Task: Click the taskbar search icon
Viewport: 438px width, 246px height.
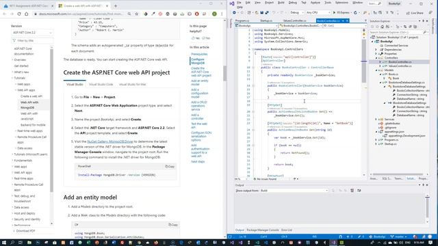Action: pyautogui.click(x=12, y=243)
